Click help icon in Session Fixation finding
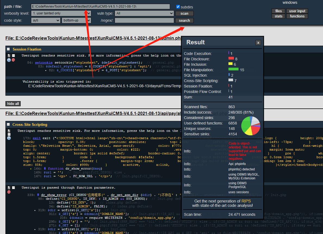Viewport: 323px width, 234px height. click(9, 60)
